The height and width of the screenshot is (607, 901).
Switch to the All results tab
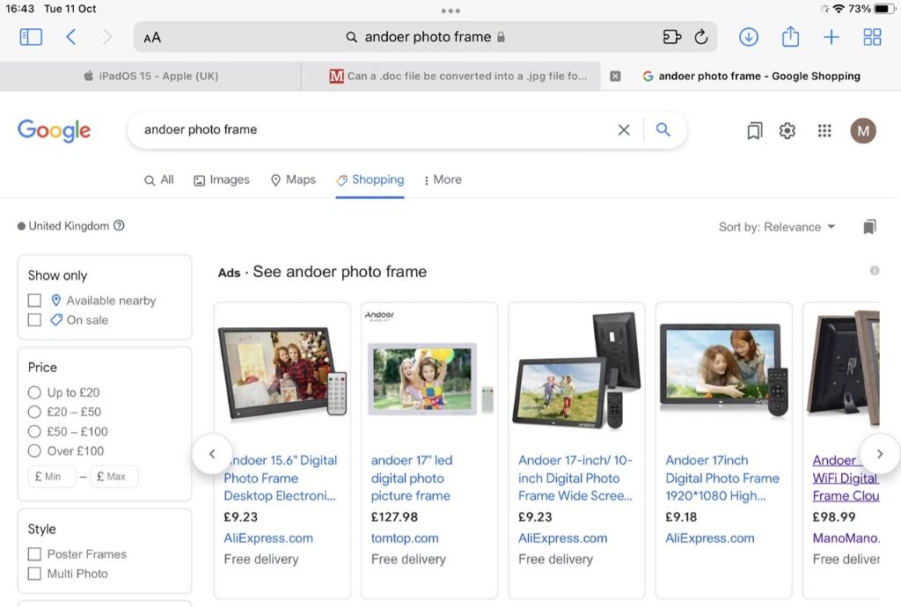point(158,179)
